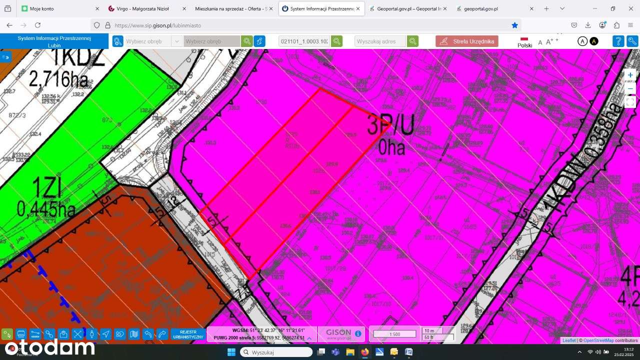This screenshot has width=640, height=360.
Task: Open the Windows Start menu
Action: [231, 352]
